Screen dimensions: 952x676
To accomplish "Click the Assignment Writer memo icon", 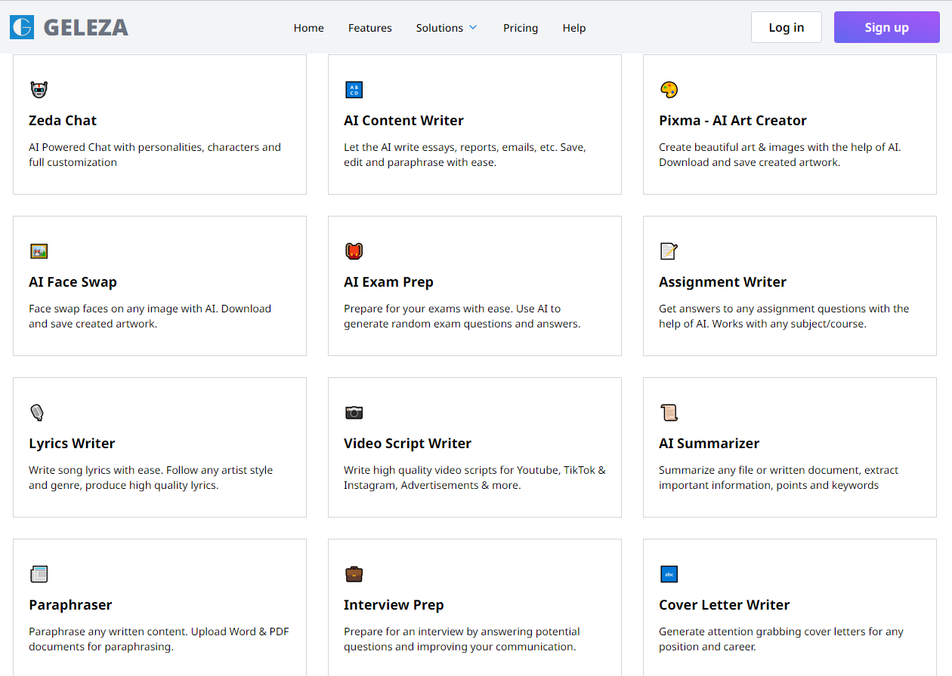I will [x=669, y=251].
